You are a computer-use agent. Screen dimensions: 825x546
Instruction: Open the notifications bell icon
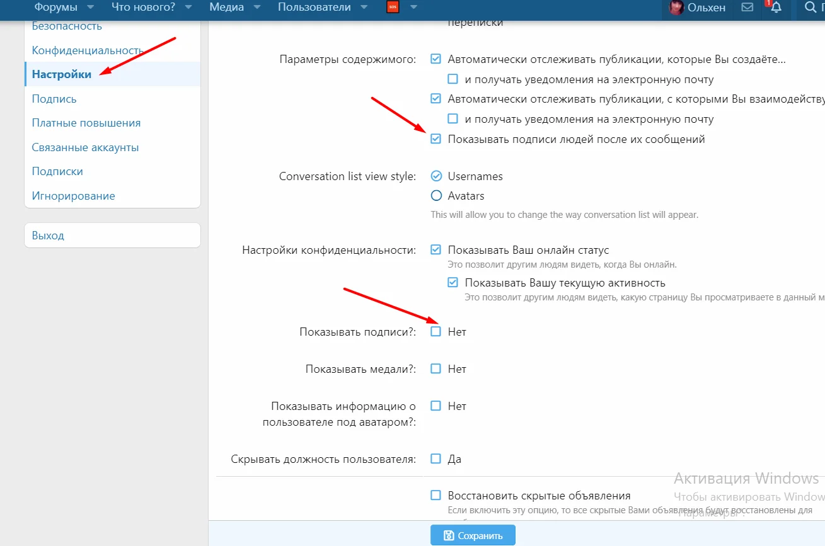click(776, 8)
